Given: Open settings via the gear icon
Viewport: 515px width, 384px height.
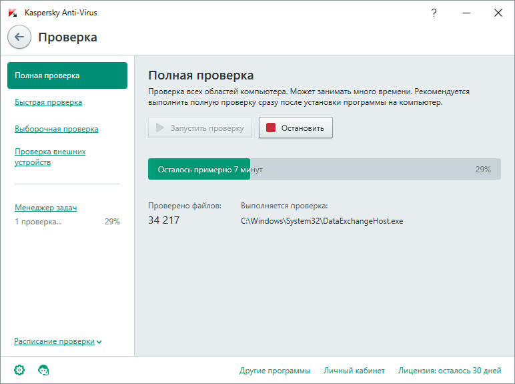Looking at the screenshot, I should tap(19, 370).
